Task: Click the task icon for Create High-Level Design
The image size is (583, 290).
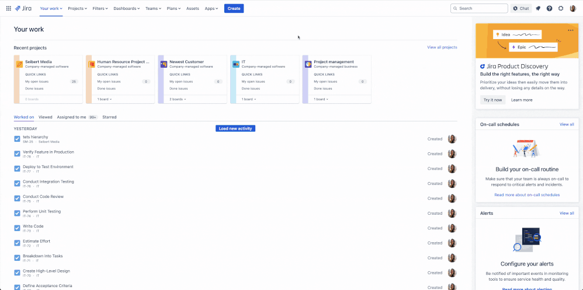Action: pos(17,272)
